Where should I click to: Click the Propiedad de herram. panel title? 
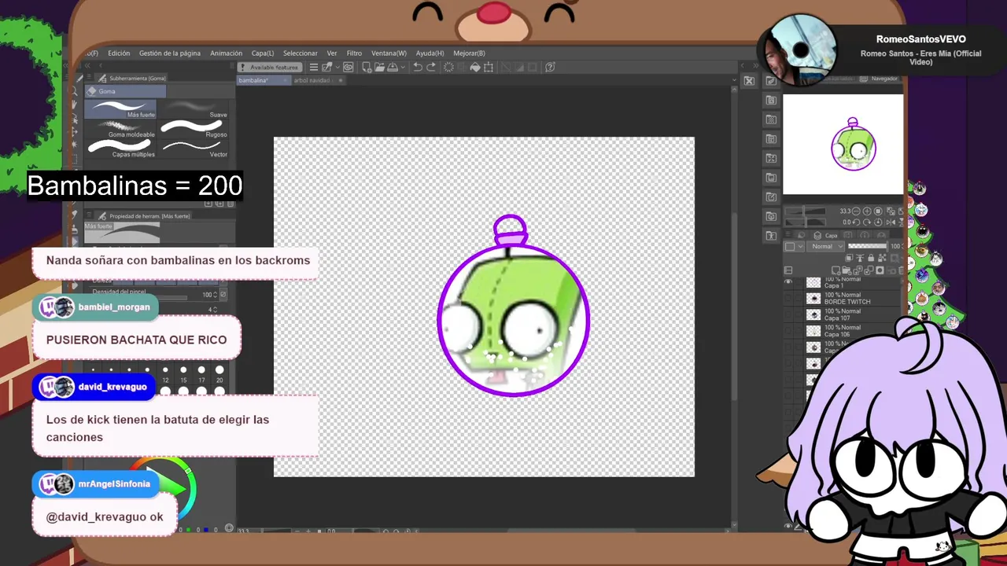pyautogui.click(x=149, y=216)
